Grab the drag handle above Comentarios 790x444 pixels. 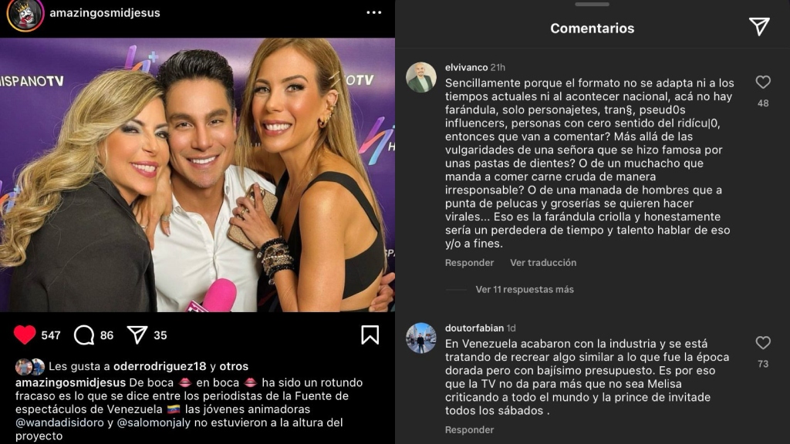[x=592, y=5]
